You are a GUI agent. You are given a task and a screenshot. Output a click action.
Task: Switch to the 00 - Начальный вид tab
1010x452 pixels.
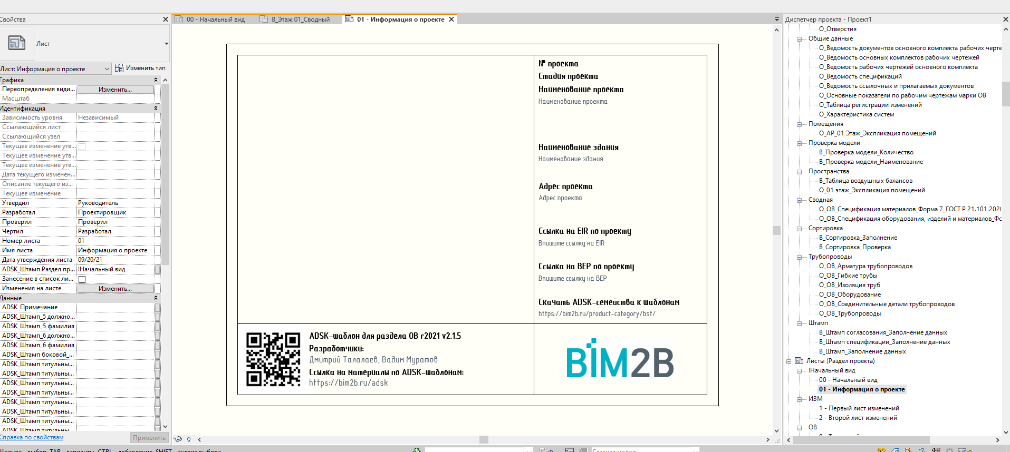[215, 19]
